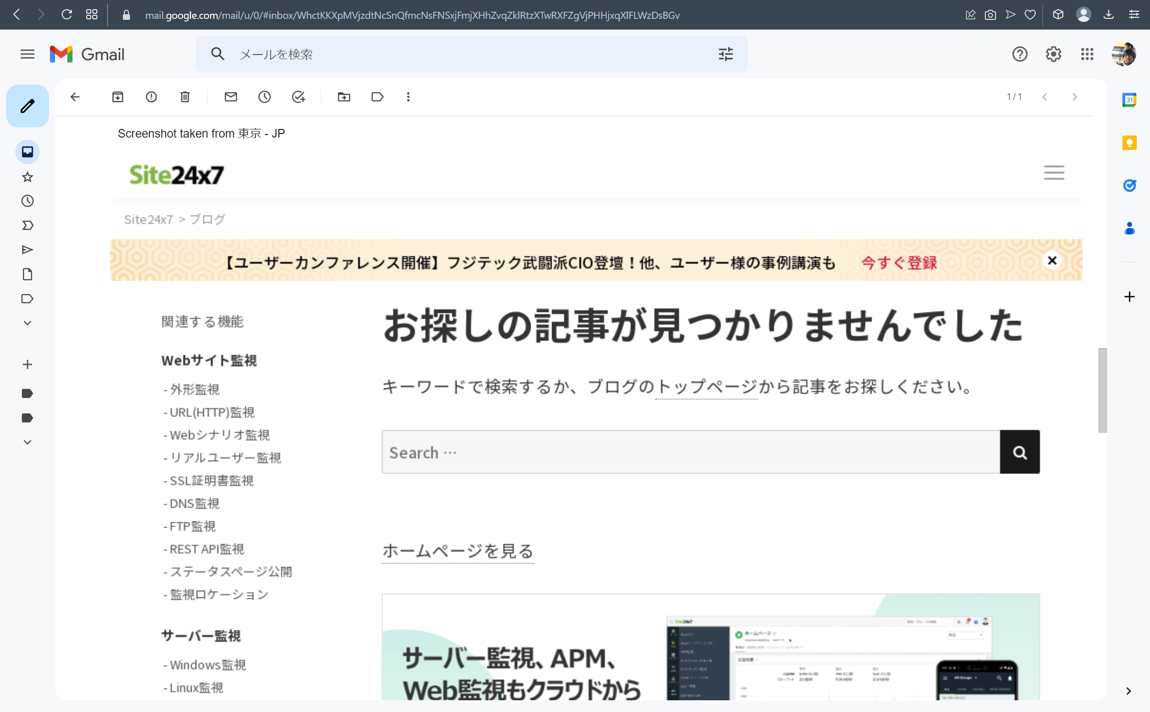Click ホームページを見る link
Screen dimensions: 1150x712
pos(458,551)
